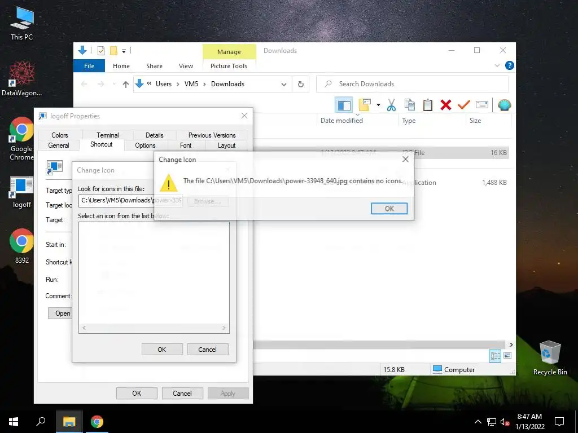Click VM5 in the breadcrumb path
Screen dimensions: 578x433
pos(191,84)
